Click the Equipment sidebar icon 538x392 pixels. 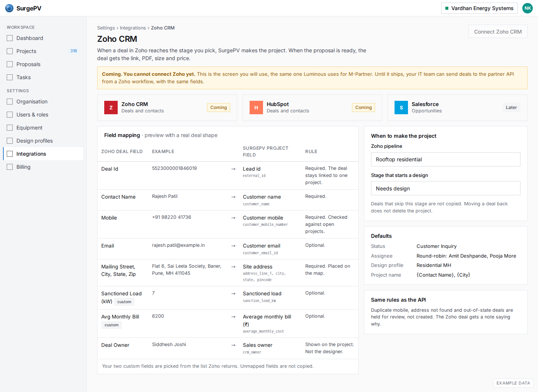10,128
